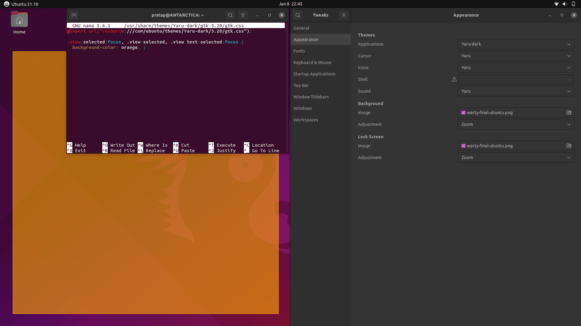
Task: Click the terminal search icon
Action: [230, 15]
